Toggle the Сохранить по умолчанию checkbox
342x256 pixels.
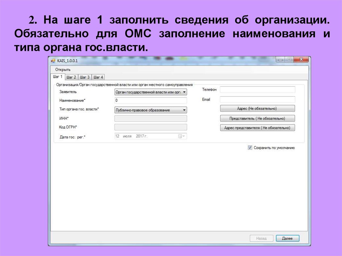point(250,148)
